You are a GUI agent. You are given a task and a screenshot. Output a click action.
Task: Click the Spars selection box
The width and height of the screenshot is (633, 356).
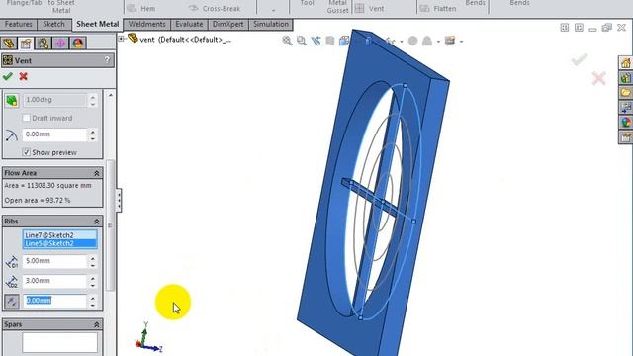tap(59, 342)
